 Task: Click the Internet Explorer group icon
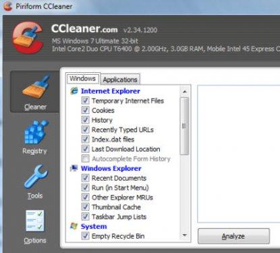(74, 91)
